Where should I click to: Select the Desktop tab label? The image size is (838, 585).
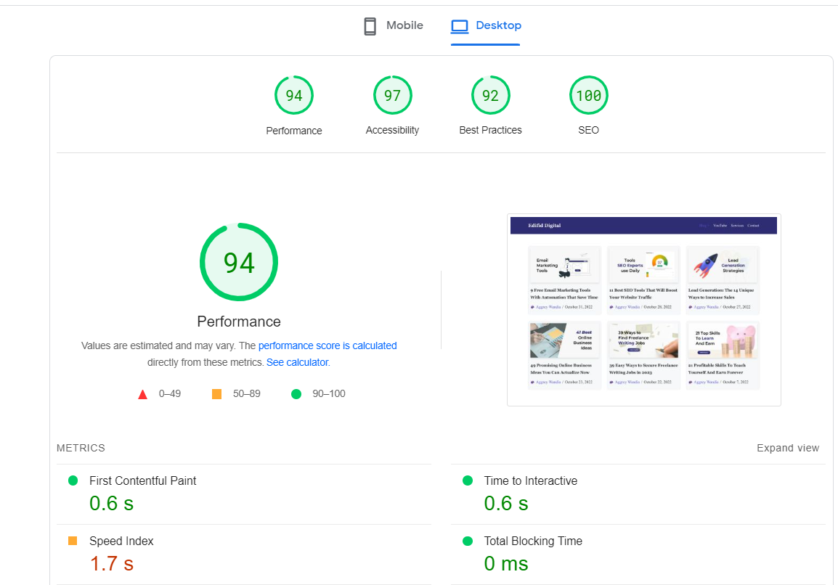498,25
